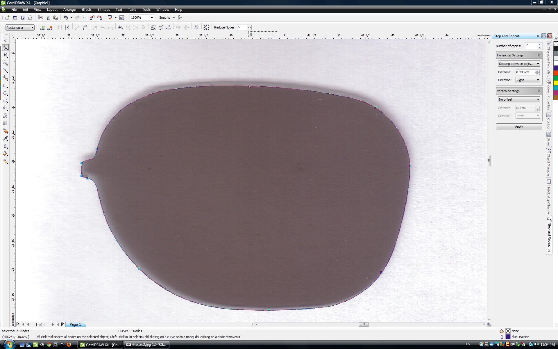Click the Delete Nodes icon
This screenshot has width=558, height=349.
[x=50, y=27]
